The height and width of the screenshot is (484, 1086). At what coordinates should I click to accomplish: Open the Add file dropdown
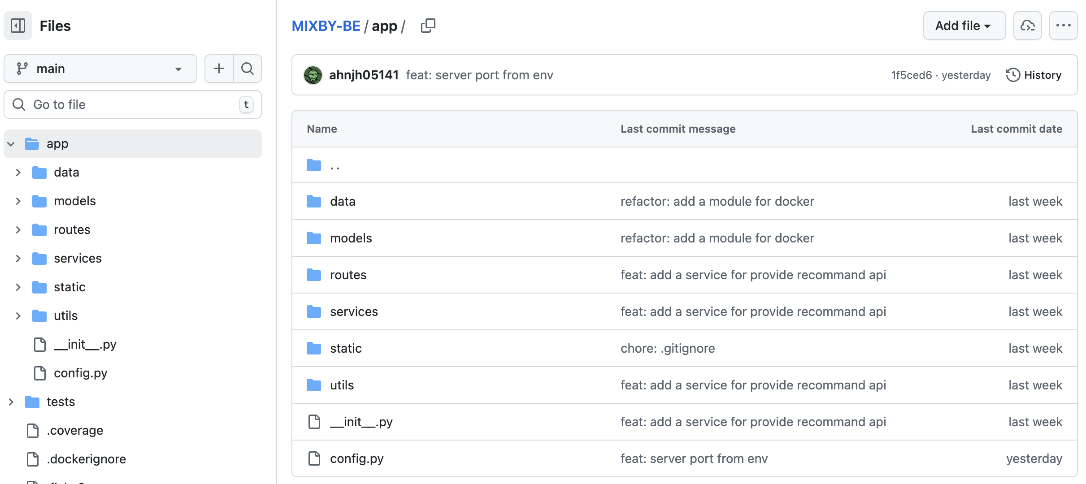click(x=964, y=26)
